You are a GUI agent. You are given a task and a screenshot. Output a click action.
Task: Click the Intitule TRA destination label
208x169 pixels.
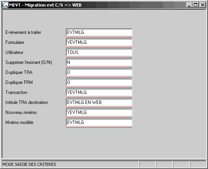[27, 102]
